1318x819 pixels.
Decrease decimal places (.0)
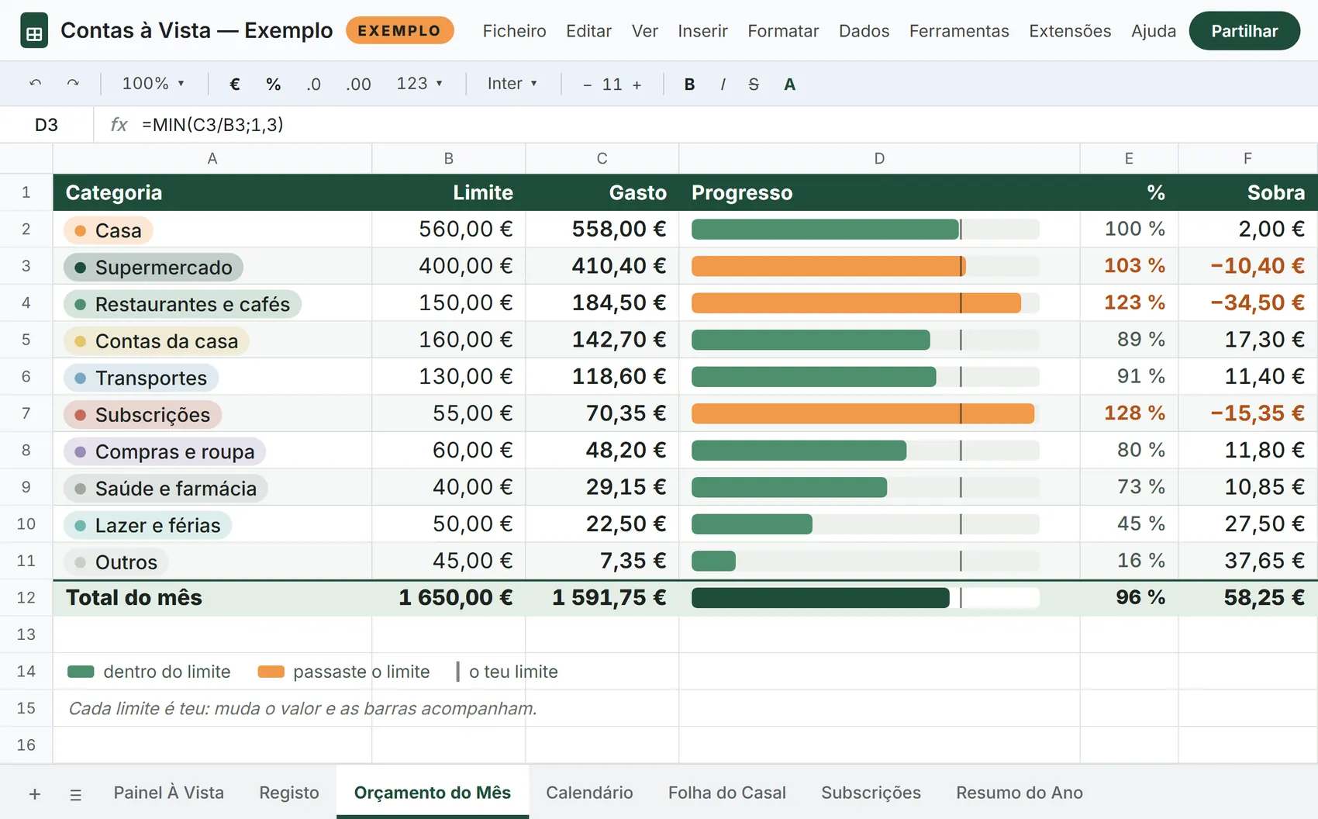(313, 84)
